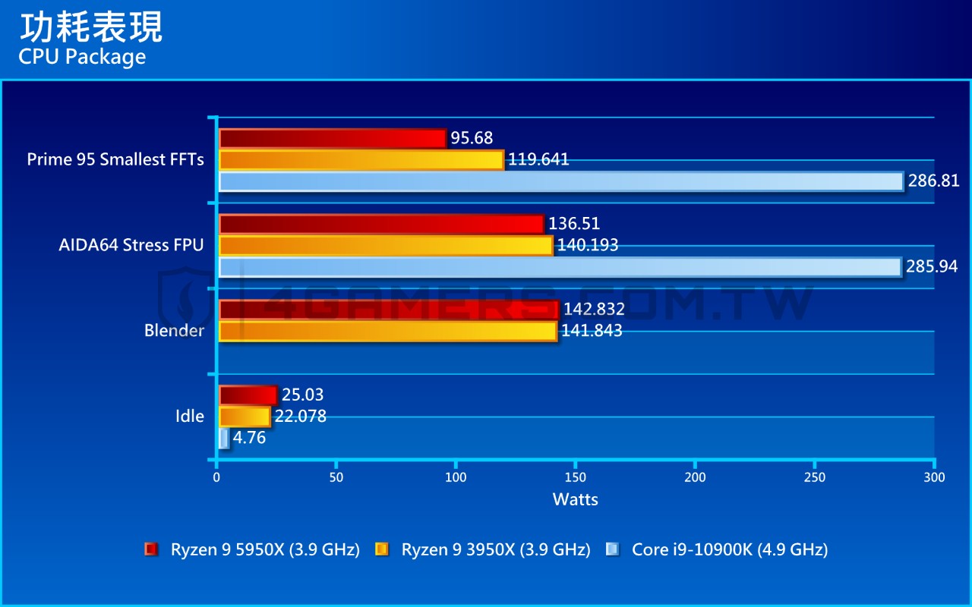Image resolution: width=972 pixels, height=607 pixels.
Task: Click the x-axis tick label 0
Action: coord(217,477)
